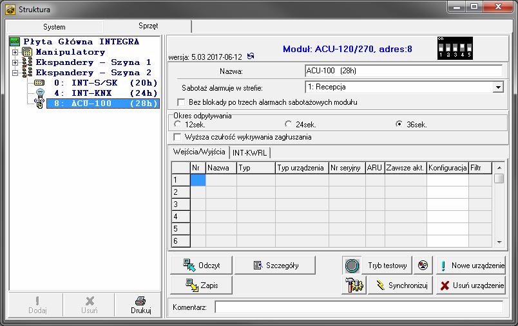Click the INT-S/SK module icon
The height and width of the screenshot is (326, 518).
[x=39, y=83]
